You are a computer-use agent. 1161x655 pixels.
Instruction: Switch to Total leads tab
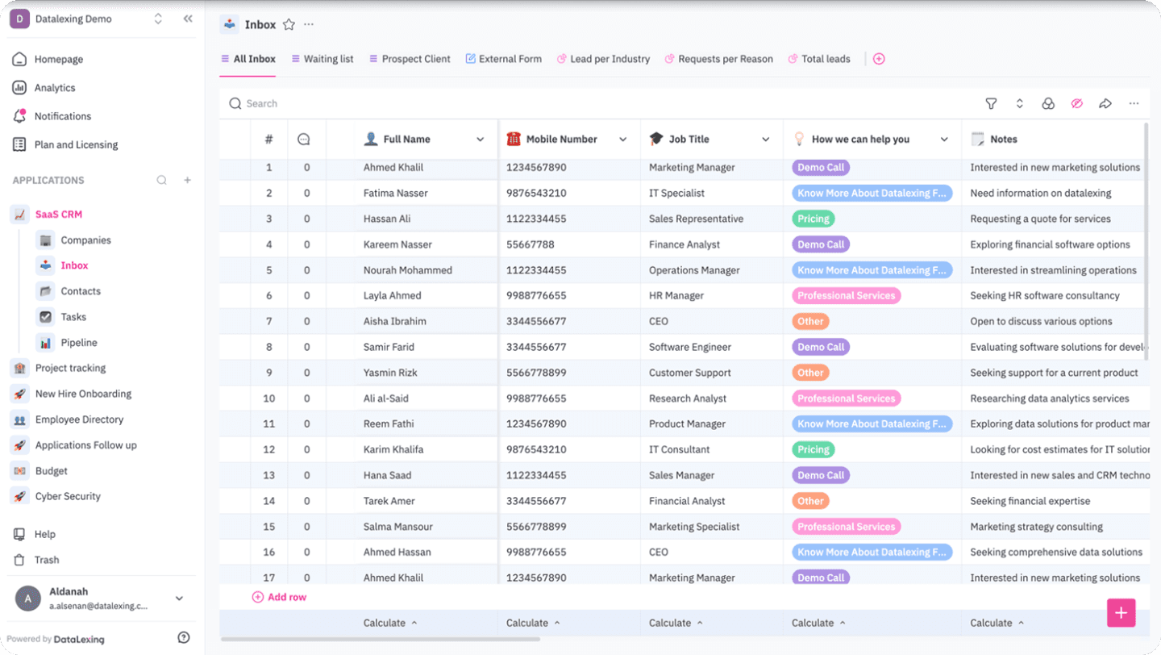tap(818, 59)
